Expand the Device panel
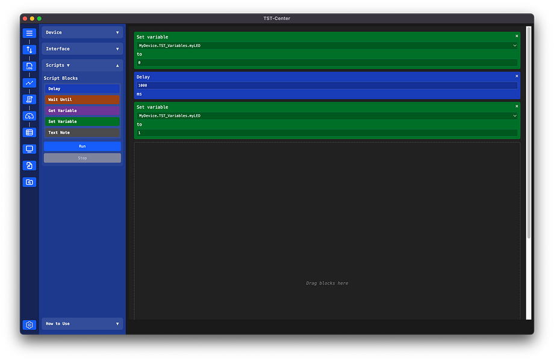Screen dimensions: 554x361 point(82,32)
